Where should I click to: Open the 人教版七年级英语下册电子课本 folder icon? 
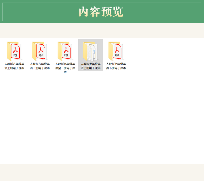[116, 51]
